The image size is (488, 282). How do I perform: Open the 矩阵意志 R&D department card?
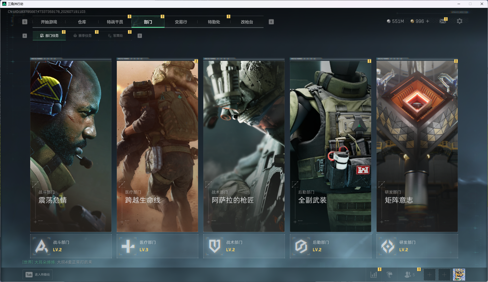tap(417, 146)
